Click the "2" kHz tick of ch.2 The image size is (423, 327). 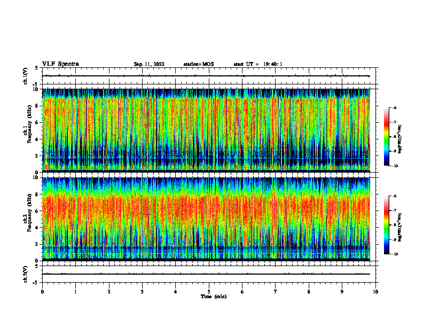click(37, 244)
